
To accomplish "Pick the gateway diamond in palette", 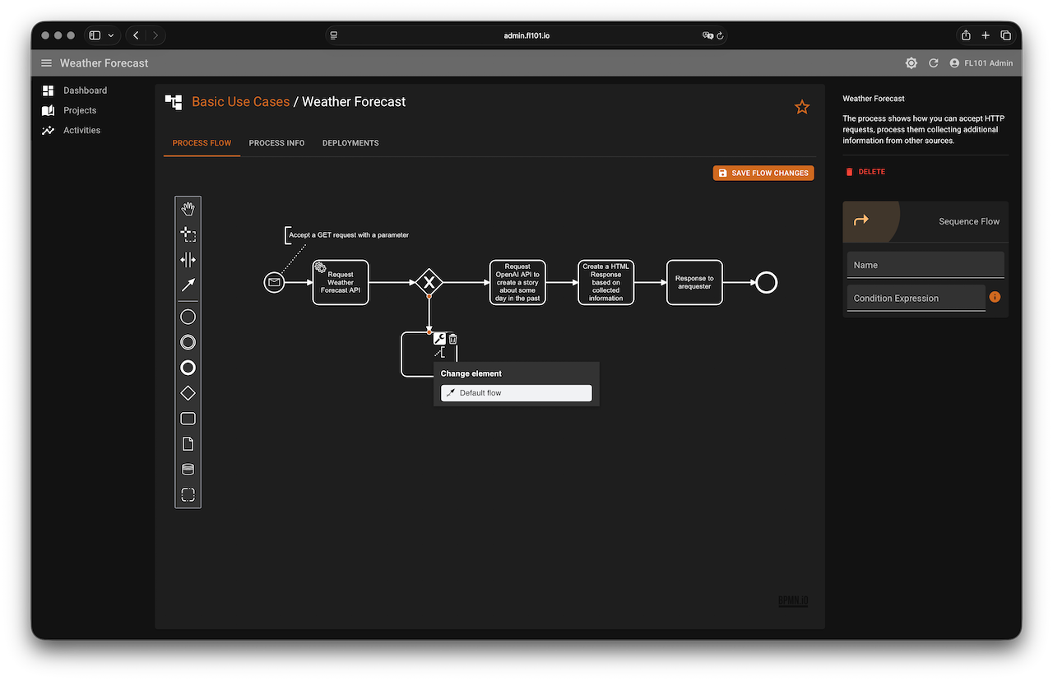I will coord(188,393).
